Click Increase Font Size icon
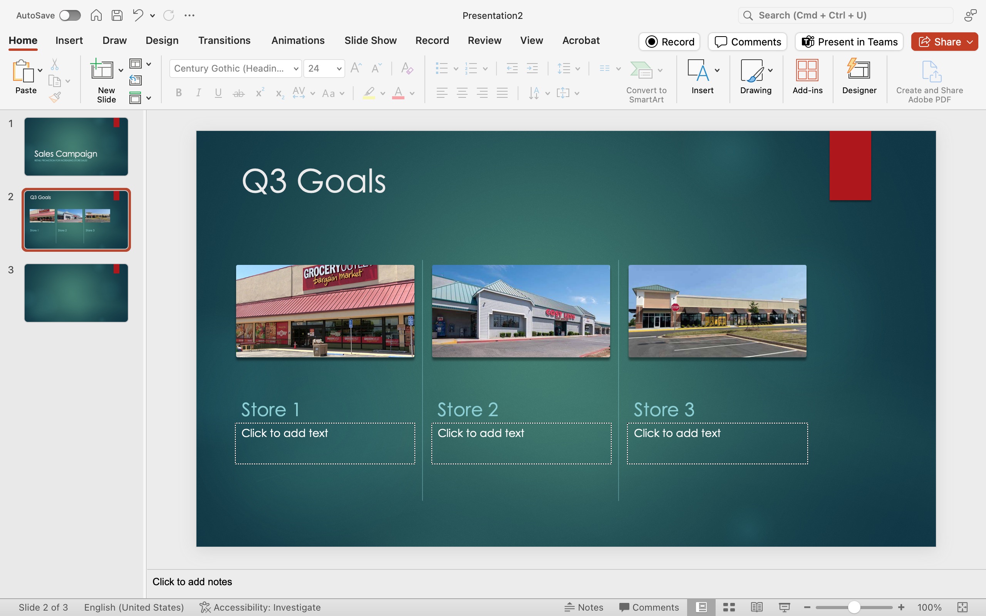This screenshot has width=986, height=616. (x=356, y=68)
